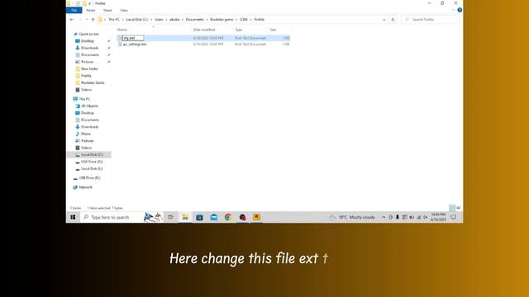This screenshot has width=529, height=297.
Task: Click 'Documents' in the address path
Action: 195,20
